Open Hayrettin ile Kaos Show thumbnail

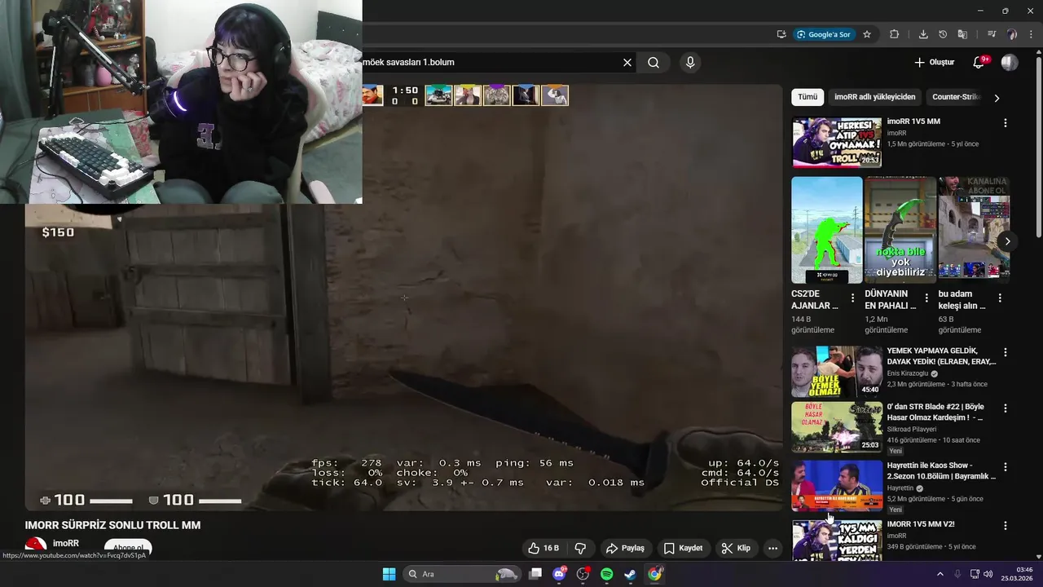click(837, 486)
